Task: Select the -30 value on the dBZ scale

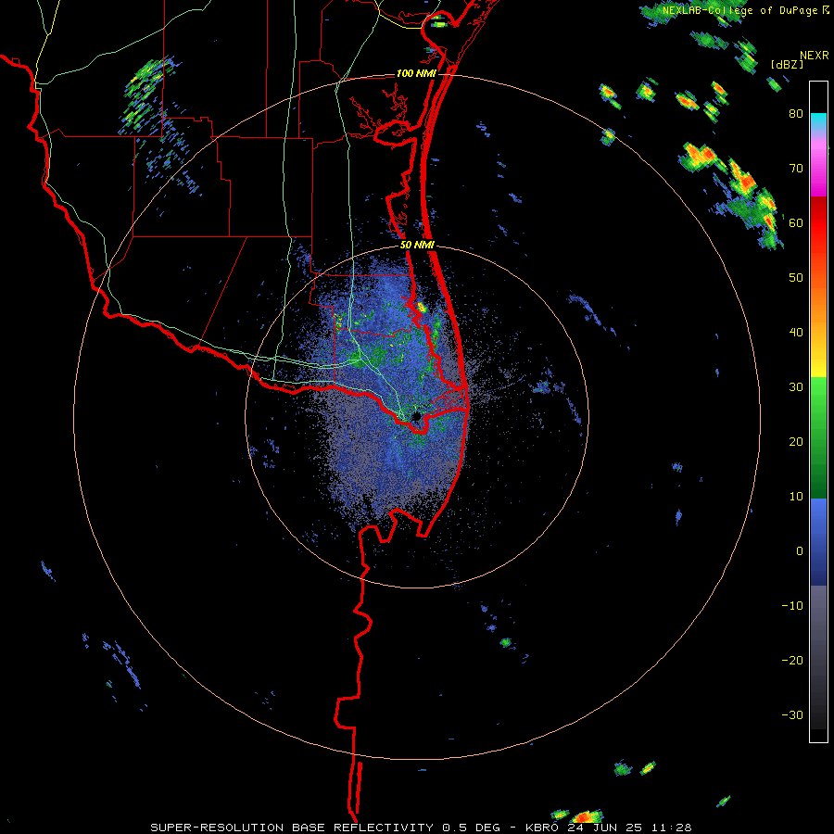Action: point(792,715)
